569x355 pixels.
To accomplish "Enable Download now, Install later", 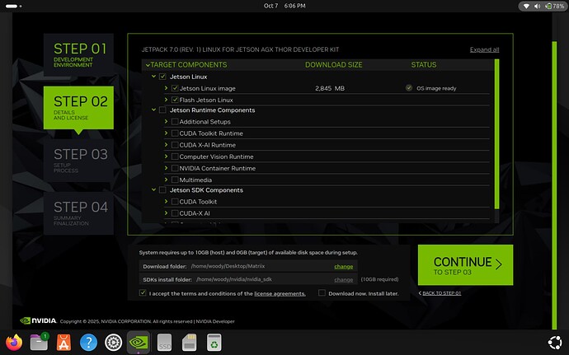I will [x=322, y=292].
